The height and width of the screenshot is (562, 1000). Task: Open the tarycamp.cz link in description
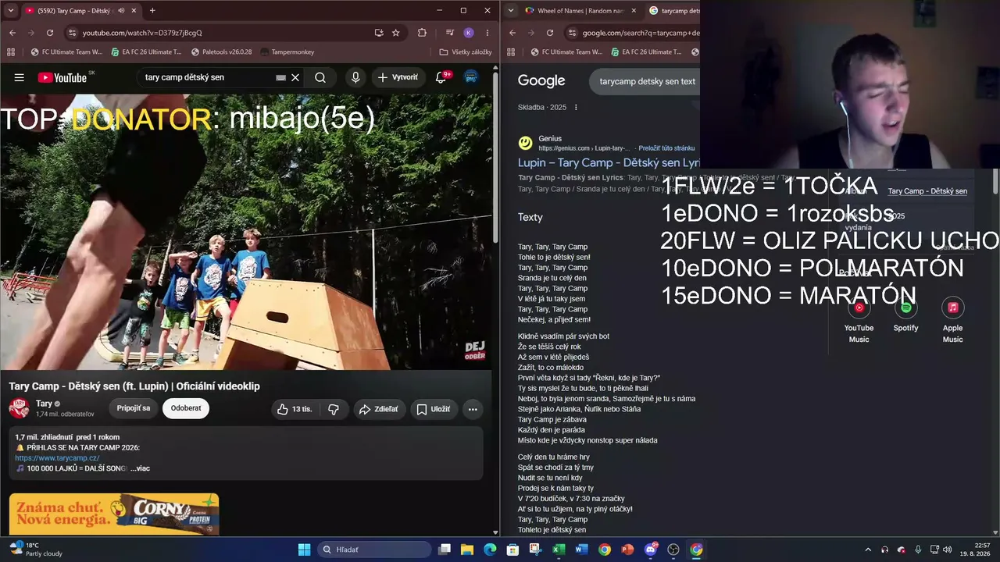(x=57, y=458)
